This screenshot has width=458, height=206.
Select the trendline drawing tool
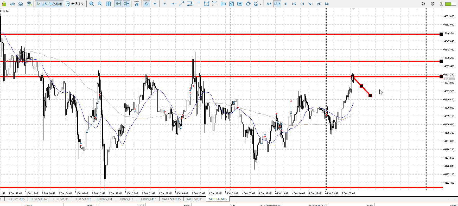coord(182,4)
